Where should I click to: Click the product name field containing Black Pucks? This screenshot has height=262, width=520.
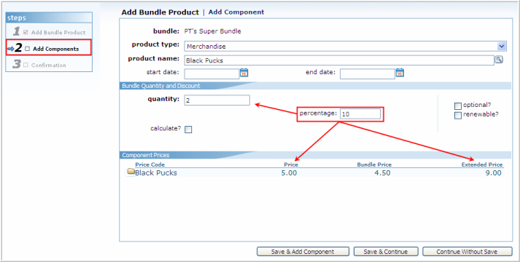click(x=339, y=60)
